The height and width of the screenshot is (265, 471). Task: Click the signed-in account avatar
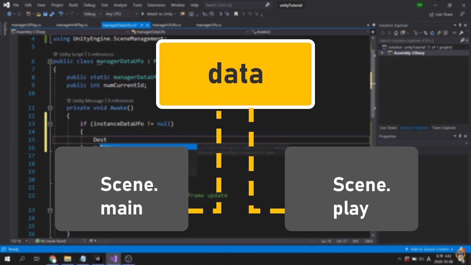point(419,5)
